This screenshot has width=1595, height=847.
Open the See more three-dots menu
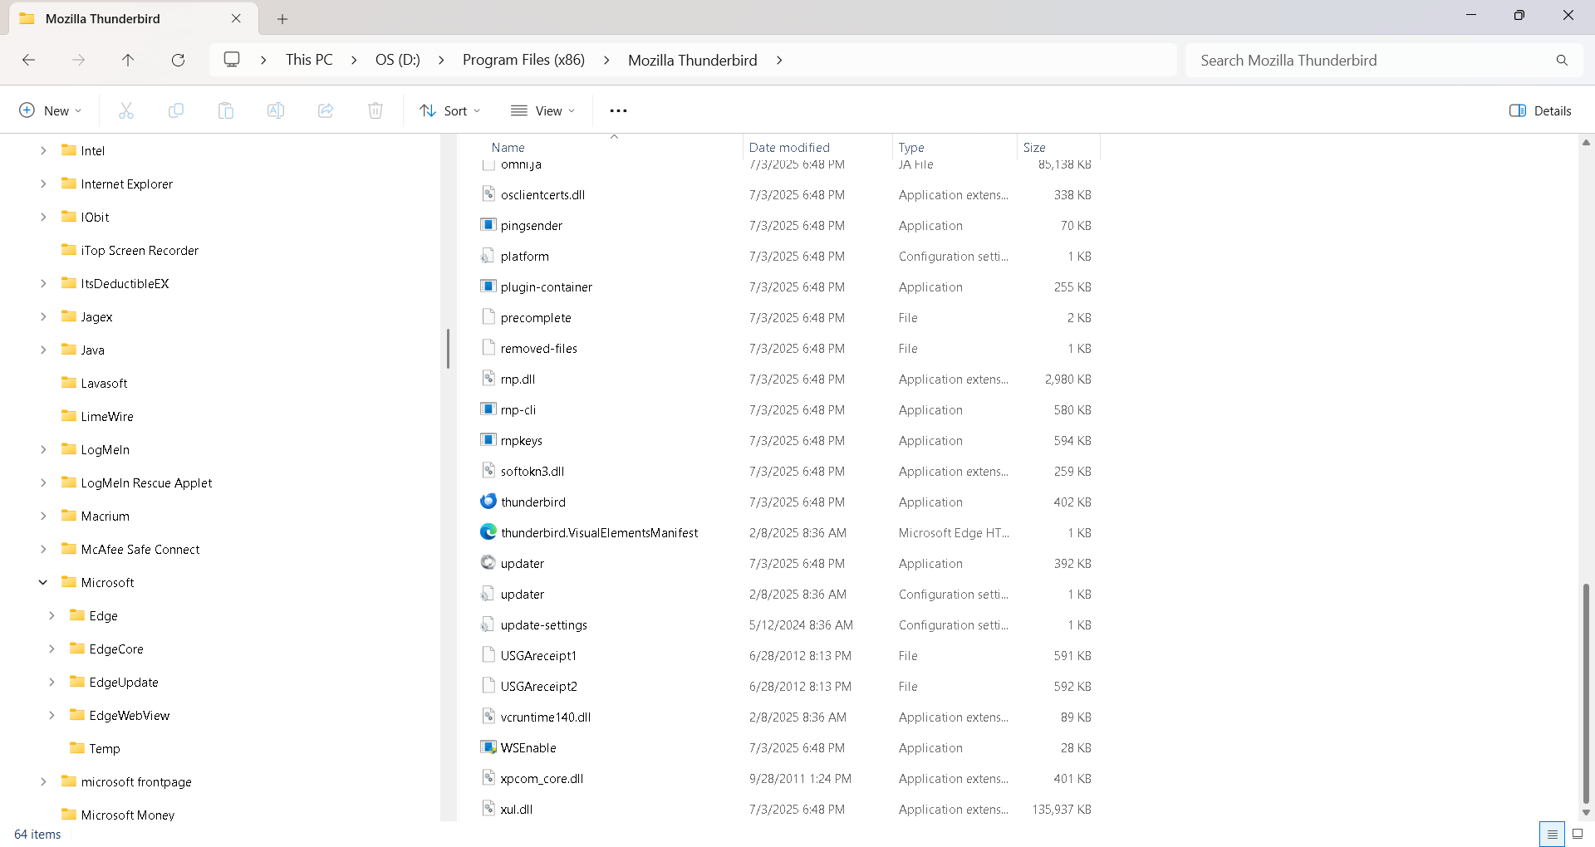pyautogui.click(x=618, y=110)
